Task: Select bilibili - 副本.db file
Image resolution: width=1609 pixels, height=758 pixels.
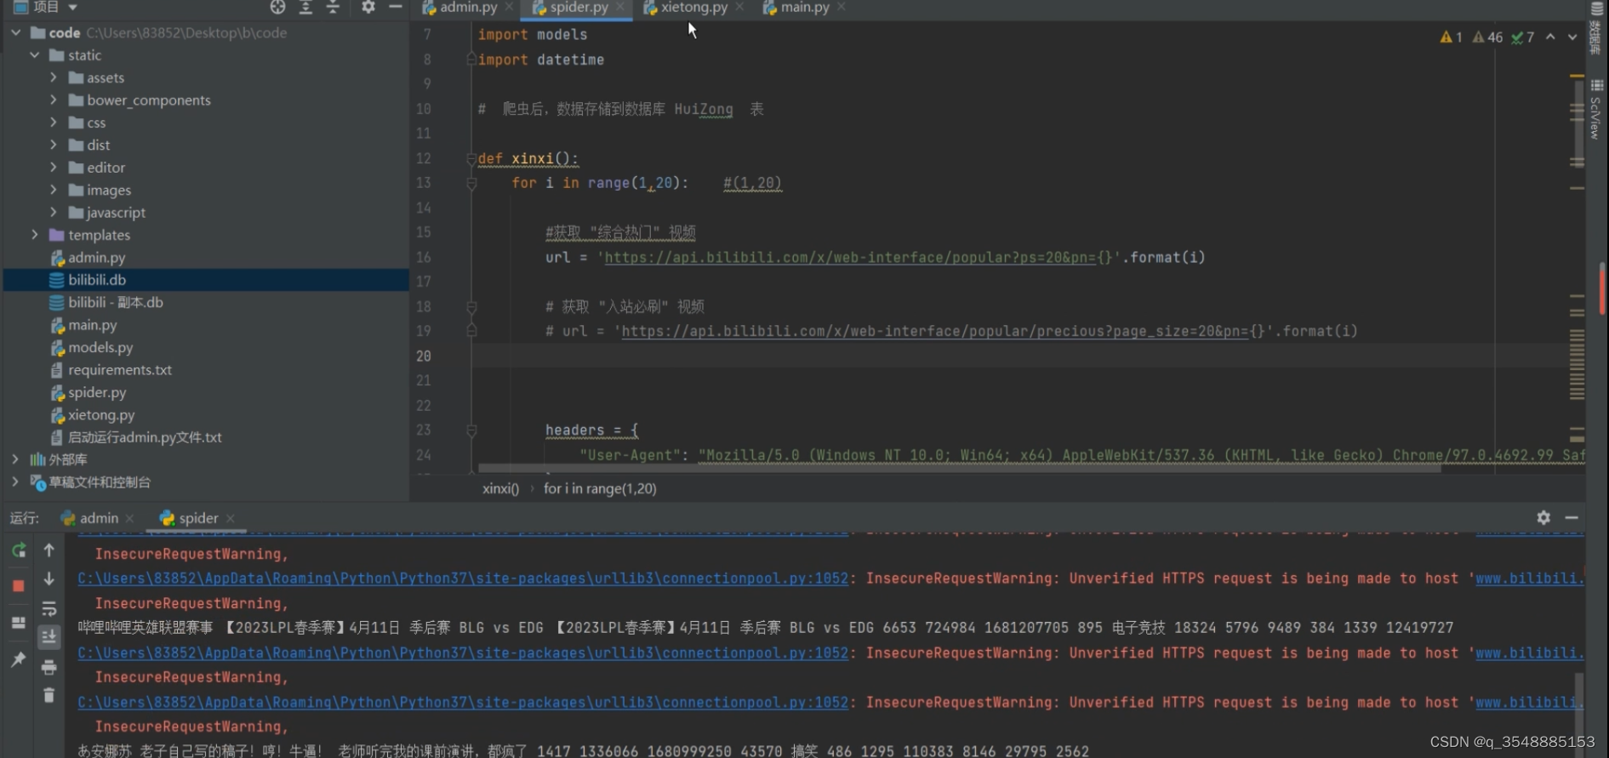Action: tap(115, 303)
